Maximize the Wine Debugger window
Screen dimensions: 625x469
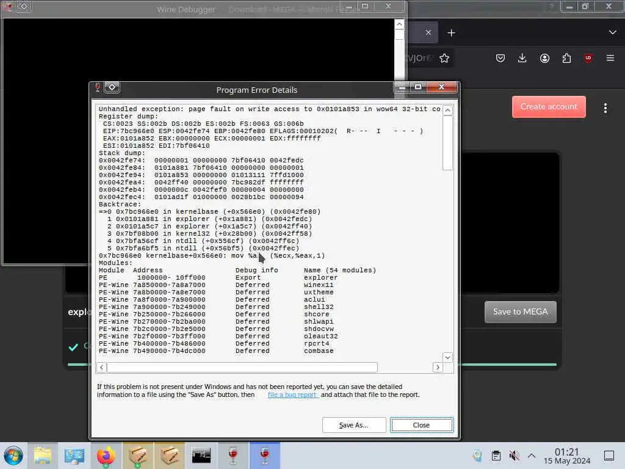click(x=365, y=6)
